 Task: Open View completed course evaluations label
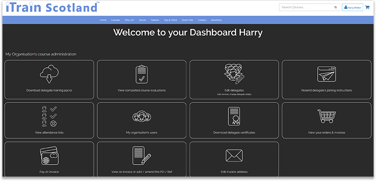point(142,91)
